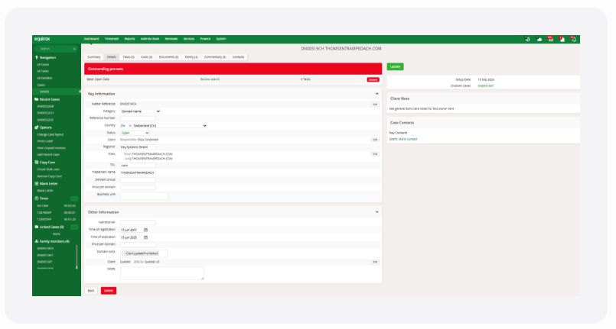The width and height of the screenshot is (616, 329).
Task: Open the Timesheet menu in top bar
Action: click(111, 39)
